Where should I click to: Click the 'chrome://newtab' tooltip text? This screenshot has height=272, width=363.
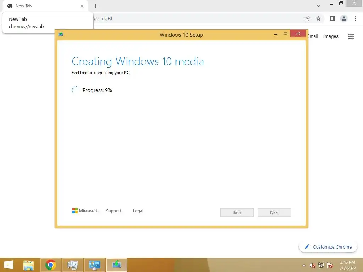coord(26,26)
